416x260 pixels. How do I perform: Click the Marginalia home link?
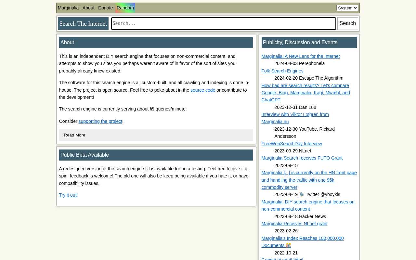(x=68, y=8)
